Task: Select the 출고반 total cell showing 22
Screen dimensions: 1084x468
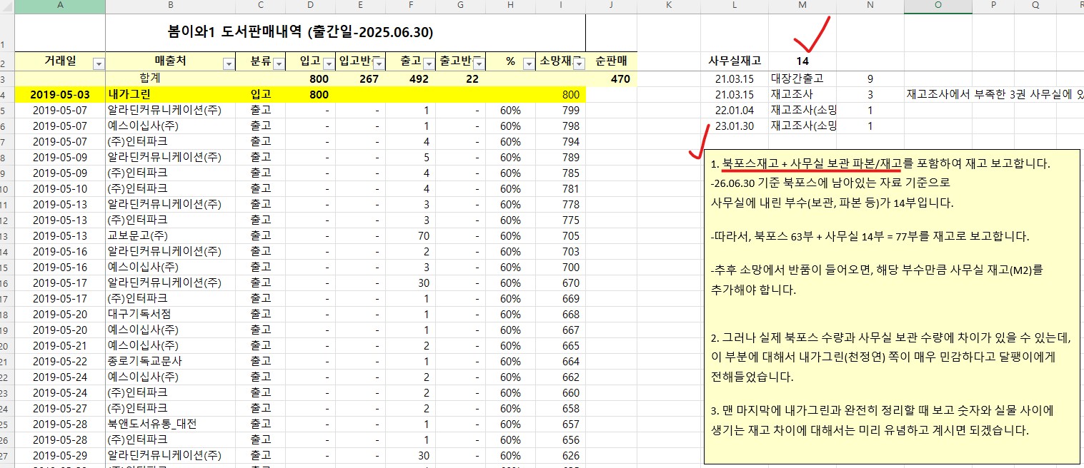Action: pyautogui.click(x=461, y=78)
